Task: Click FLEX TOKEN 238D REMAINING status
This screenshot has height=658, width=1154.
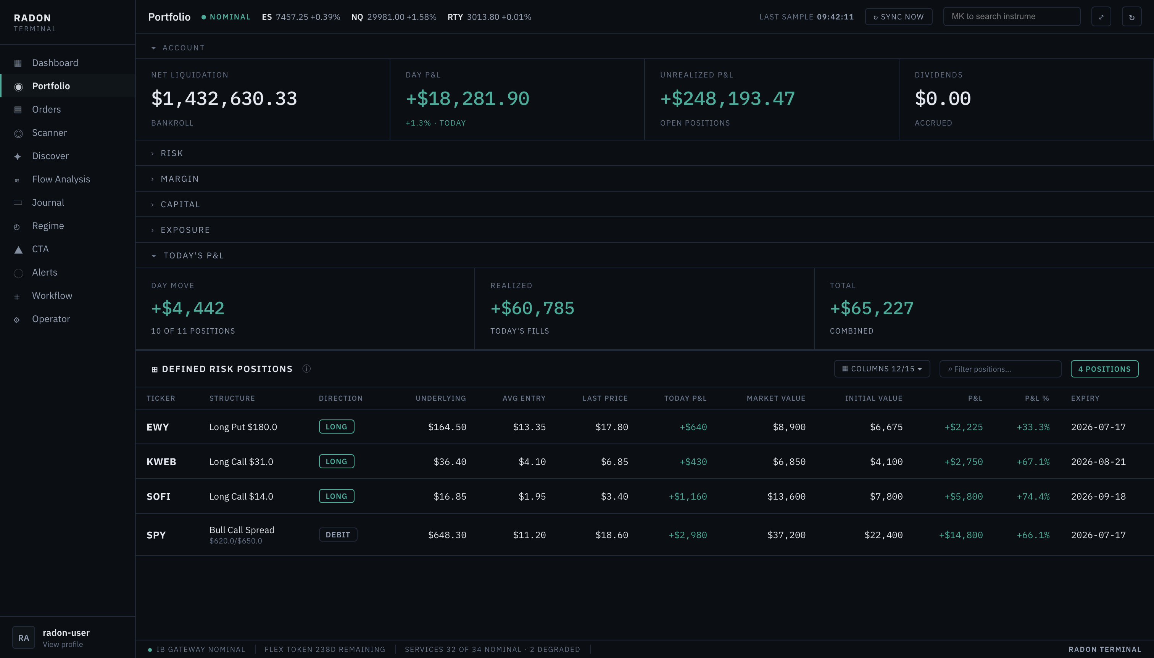Action: [x=325, y=650]
